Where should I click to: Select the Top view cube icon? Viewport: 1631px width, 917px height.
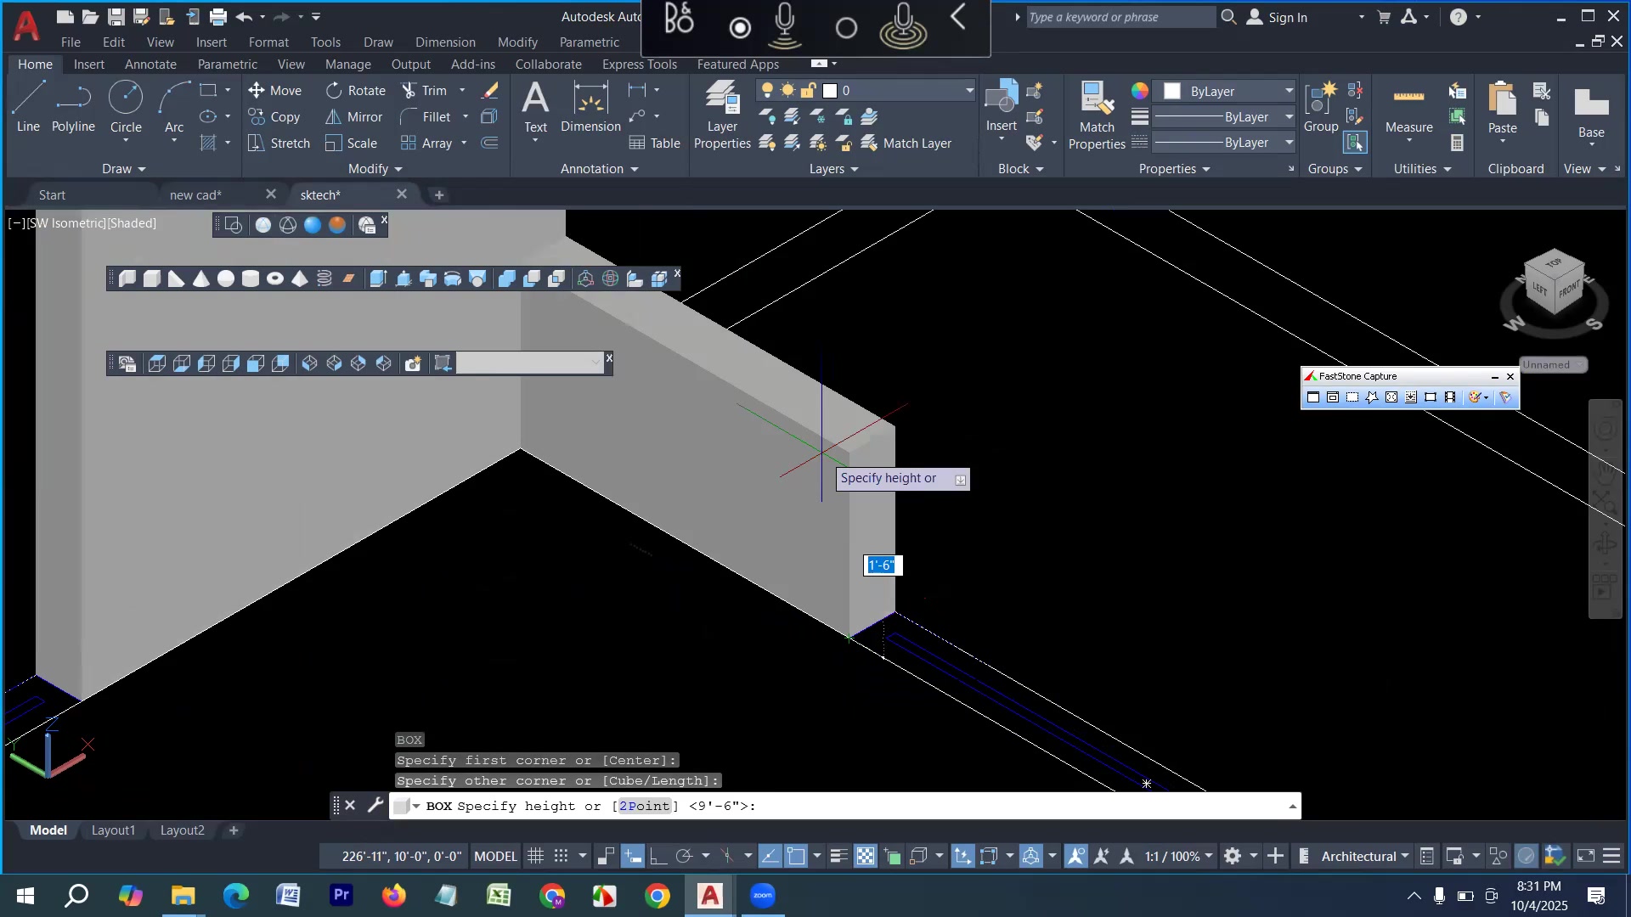pyautogui.click(x=157, y=364)
